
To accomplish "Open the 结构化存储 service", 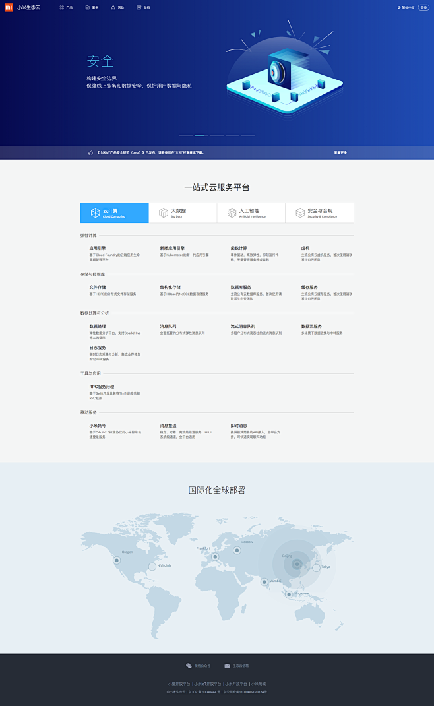I will coord(170,287).
